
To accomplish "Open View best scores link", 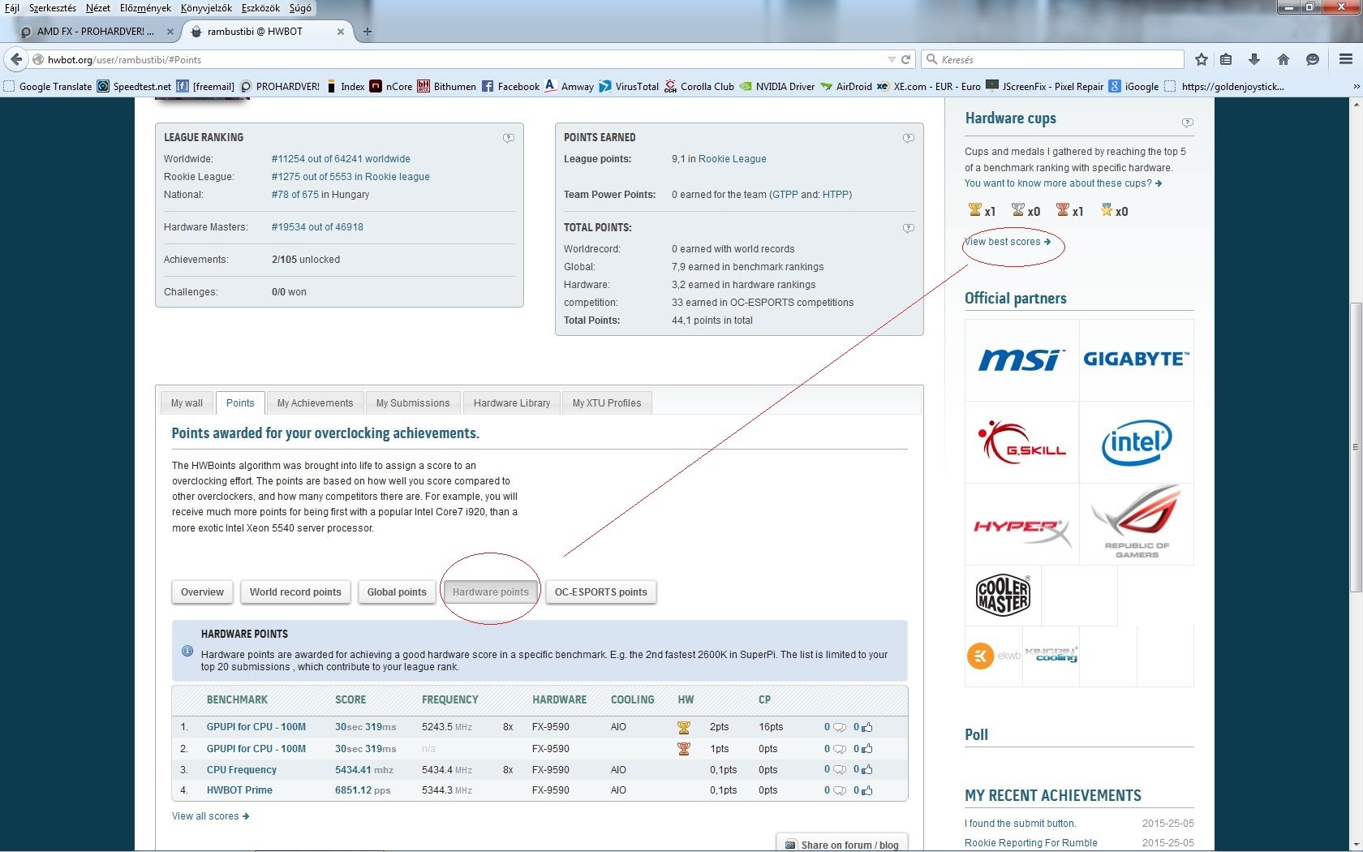I will pos(1007,242).
